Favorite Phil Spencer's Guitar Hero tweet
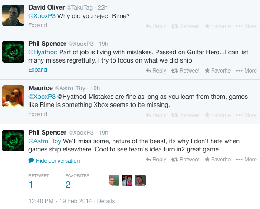 pos(217,71)
